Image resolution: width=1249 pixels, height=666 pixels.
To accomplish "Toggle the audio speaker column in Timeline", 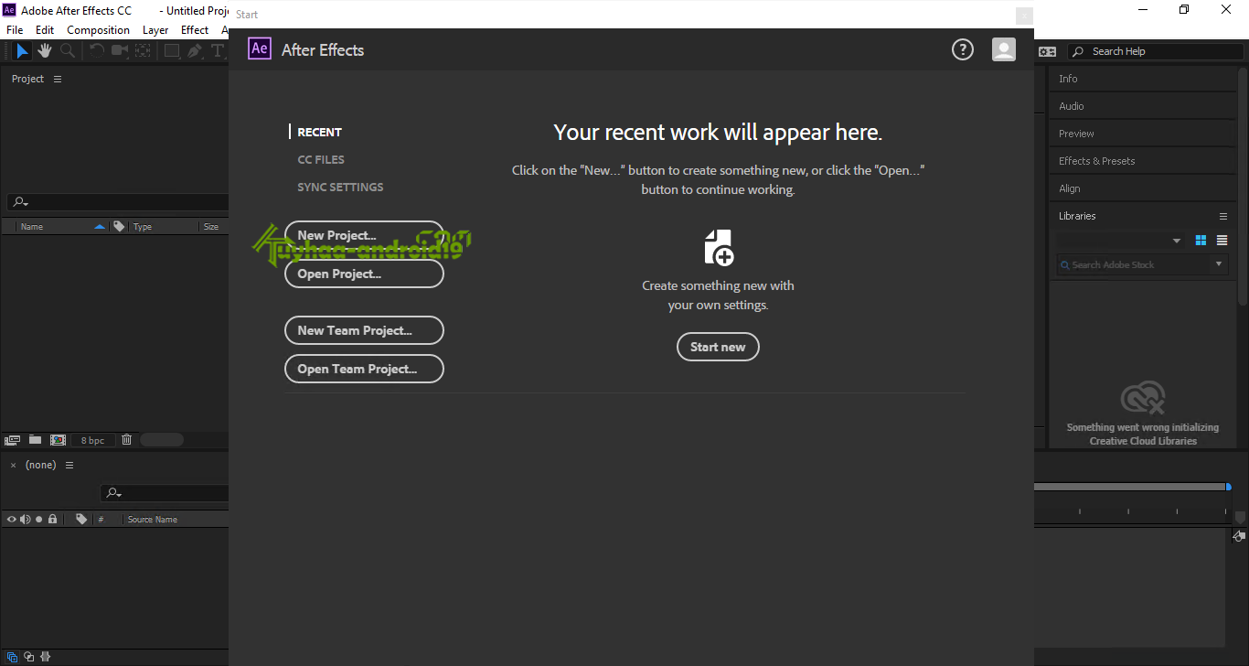I will click(26, 519).
